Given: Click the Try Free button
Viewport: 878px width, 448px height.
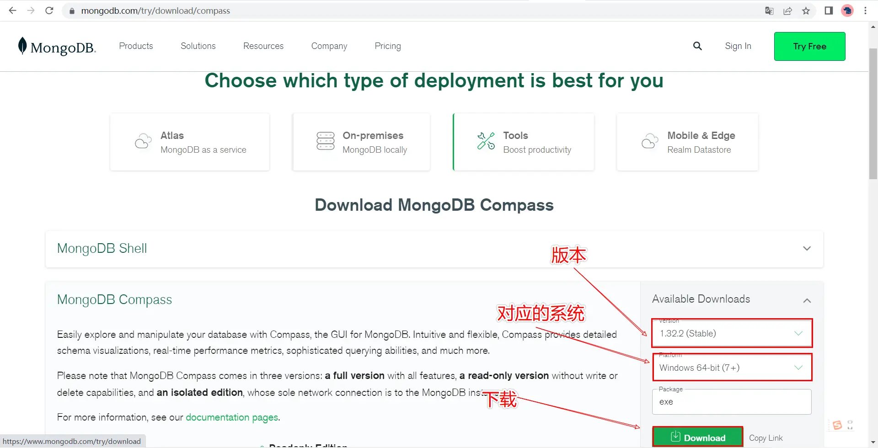Looking at the screenshot, I should pos(809,46).
